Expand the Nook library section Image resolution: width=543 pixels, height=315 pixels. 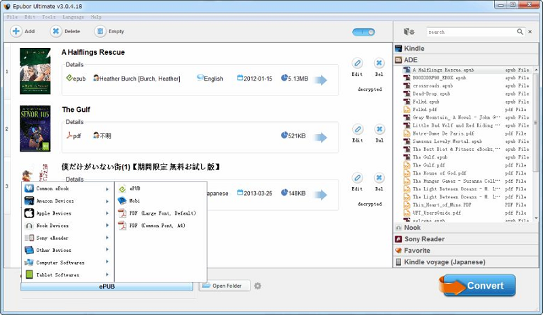click(466, 228)
